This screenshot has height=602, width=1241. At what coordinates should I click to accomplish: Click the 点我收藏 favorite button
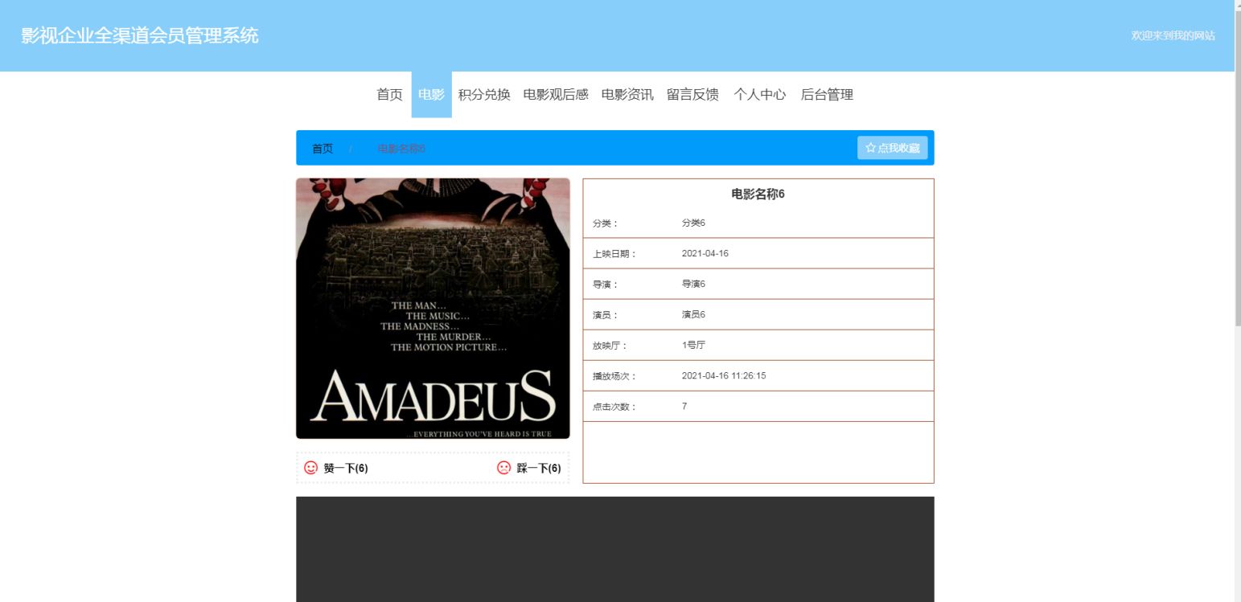pos(893,148)
